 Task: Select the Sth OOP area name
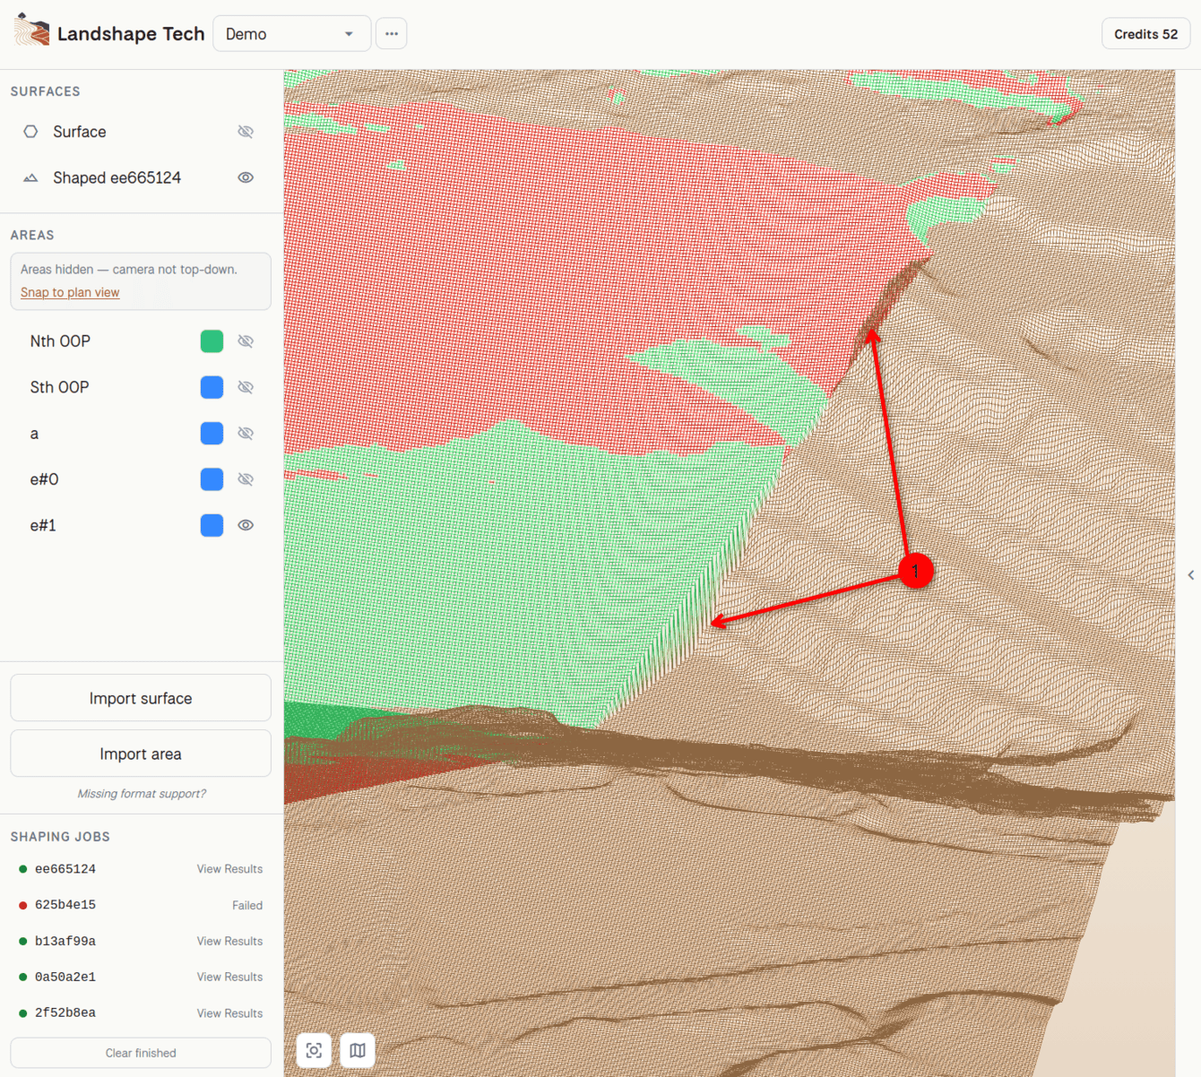60,387
